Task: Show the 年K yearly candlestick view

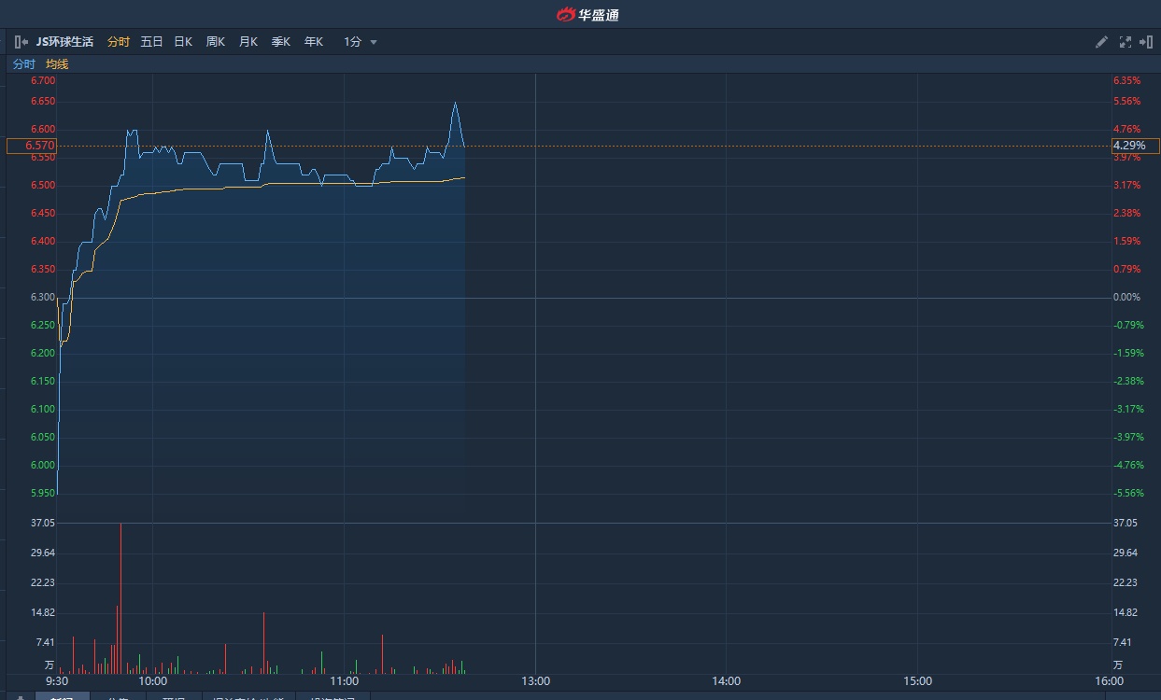Action: coord(314,42)
